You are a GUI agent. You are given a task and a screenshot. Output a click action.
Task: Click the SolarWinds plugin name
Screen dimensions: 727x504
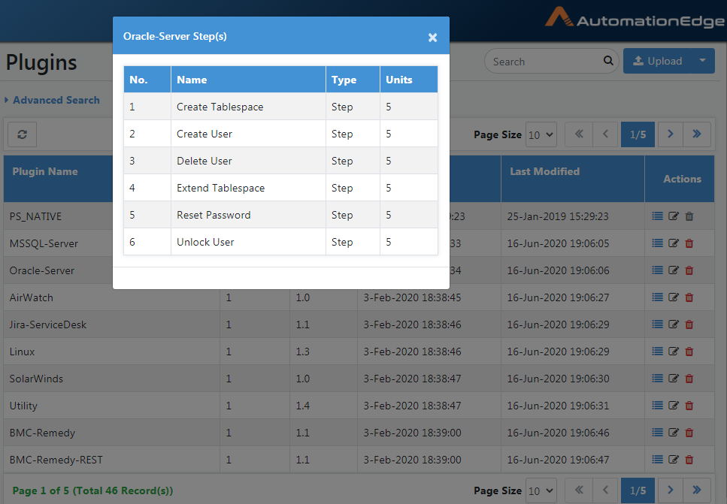tap(36, 379)
